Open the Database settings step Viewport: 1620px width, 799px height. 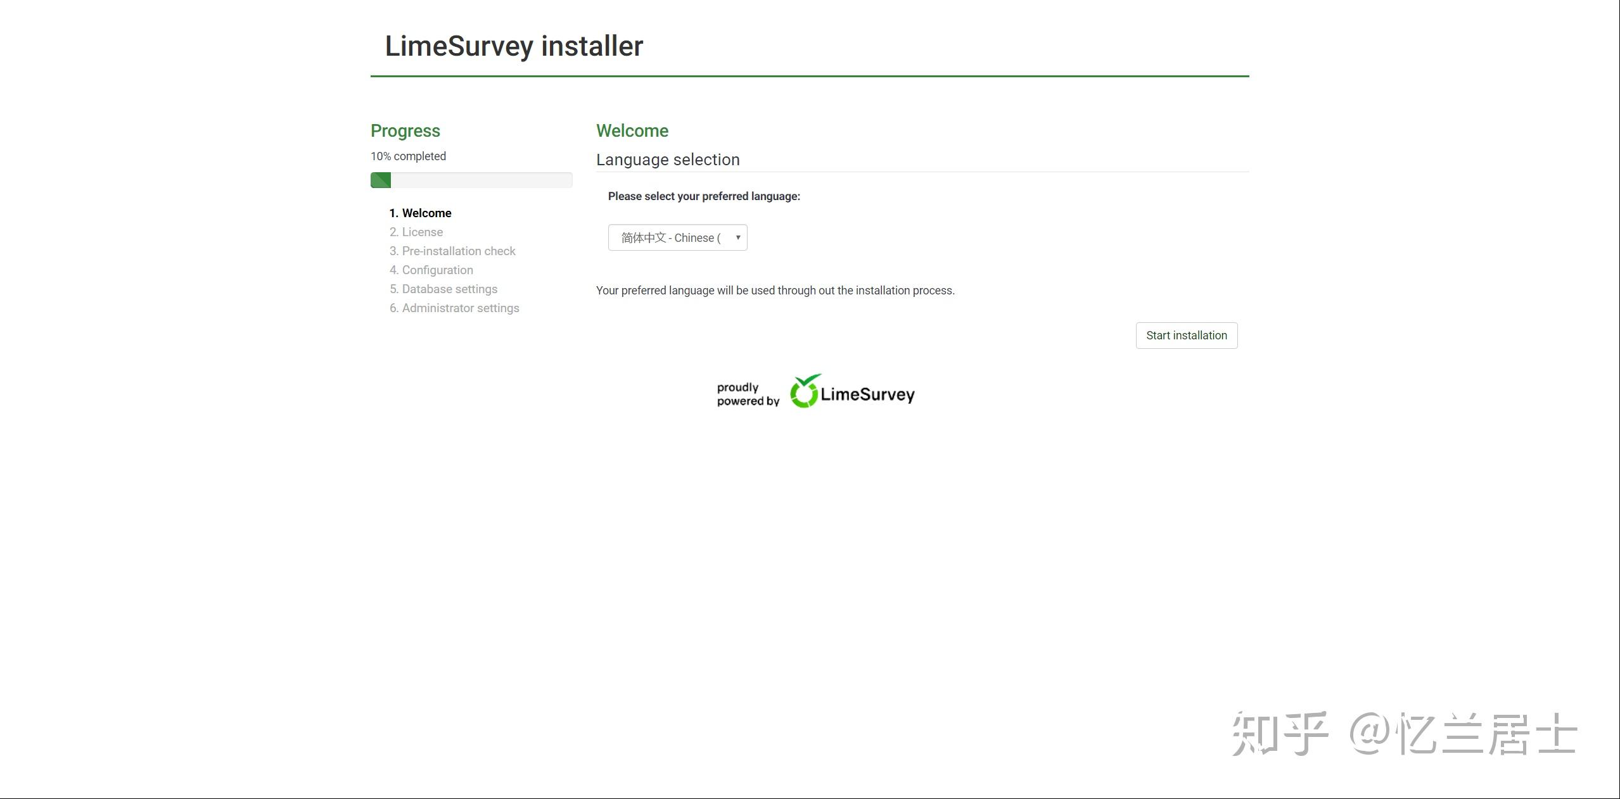pos(443,289)
